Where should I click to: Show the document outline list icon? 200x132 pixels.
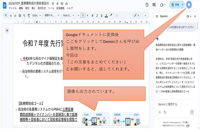pyautogui.click(x=7, y=31)
